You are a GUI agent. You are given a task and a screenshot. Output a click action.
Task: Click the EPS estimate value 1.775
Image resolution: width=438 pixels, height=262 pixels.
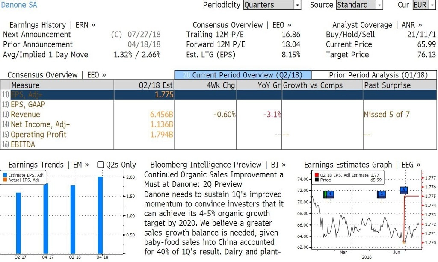pos(164,95)
